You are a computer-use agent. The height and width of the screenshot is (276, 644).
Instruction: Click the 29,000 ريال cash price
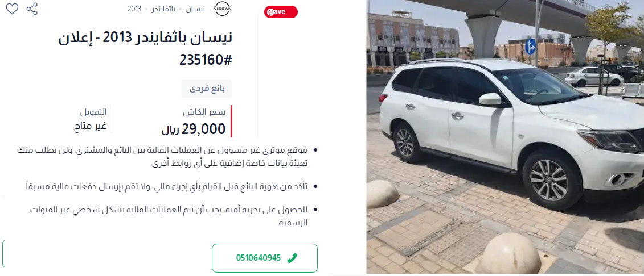coord(194,129)
